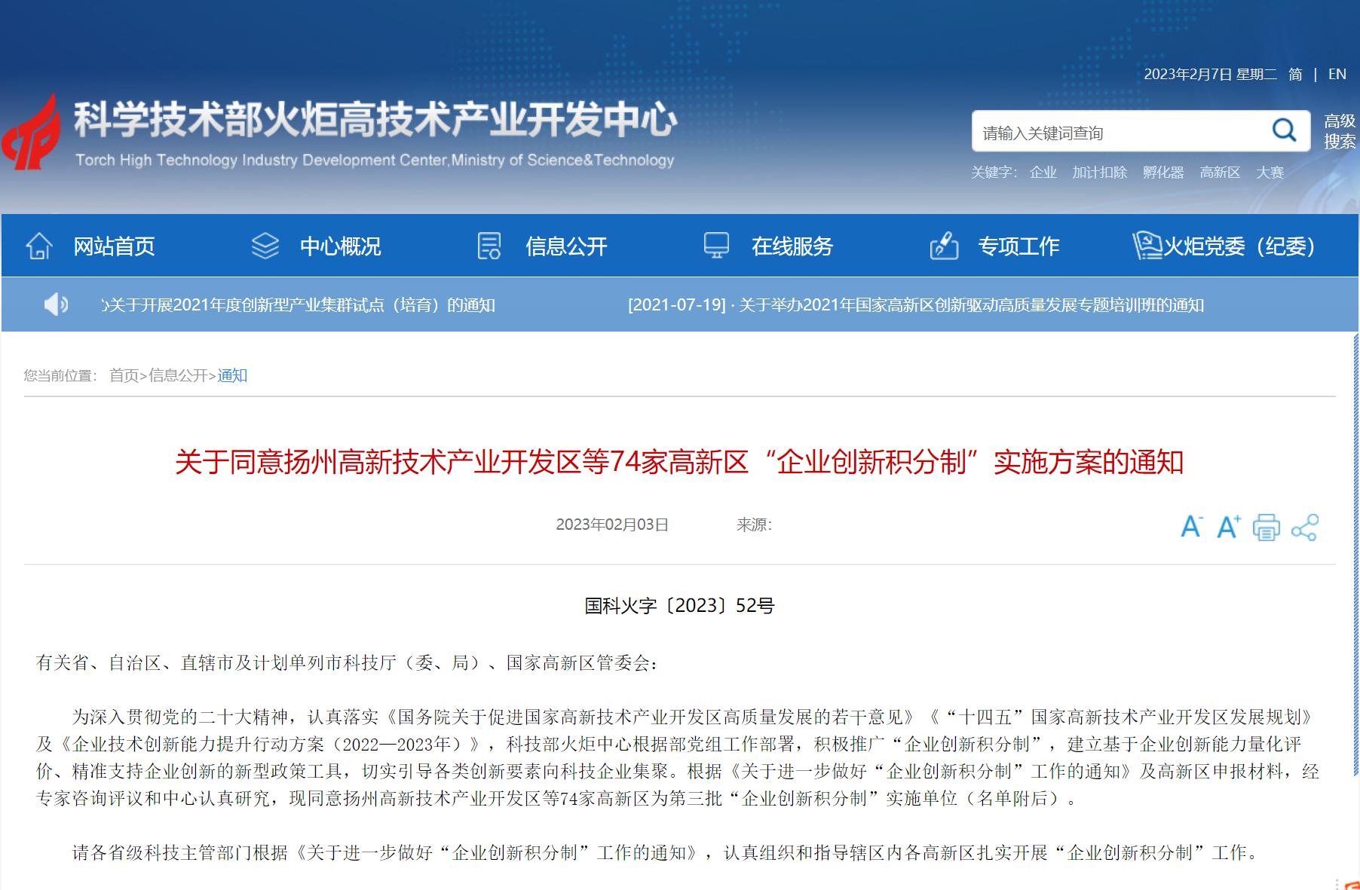Viewport: 1360px width, 890px height.
Task: Print the article via printer icon
Action: 1267,528
